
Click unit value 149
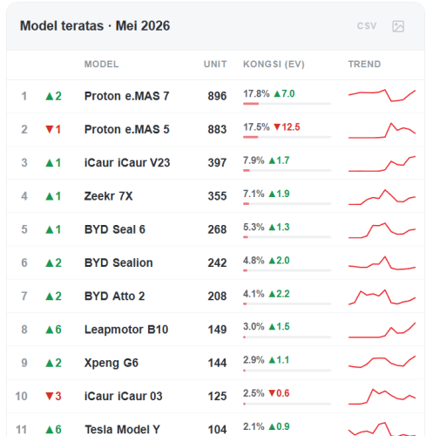click(x=217, y=330)
